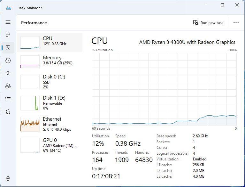Maximize the Task Manager window
Screen dimensions: 245x187
(x=222, y=5)
